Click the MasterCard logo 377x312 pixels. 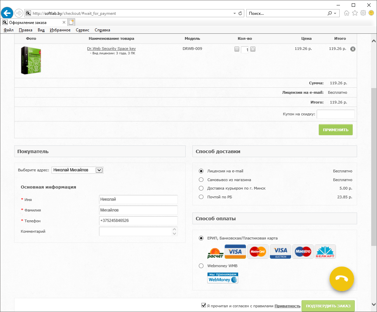[x=258, y=252]
